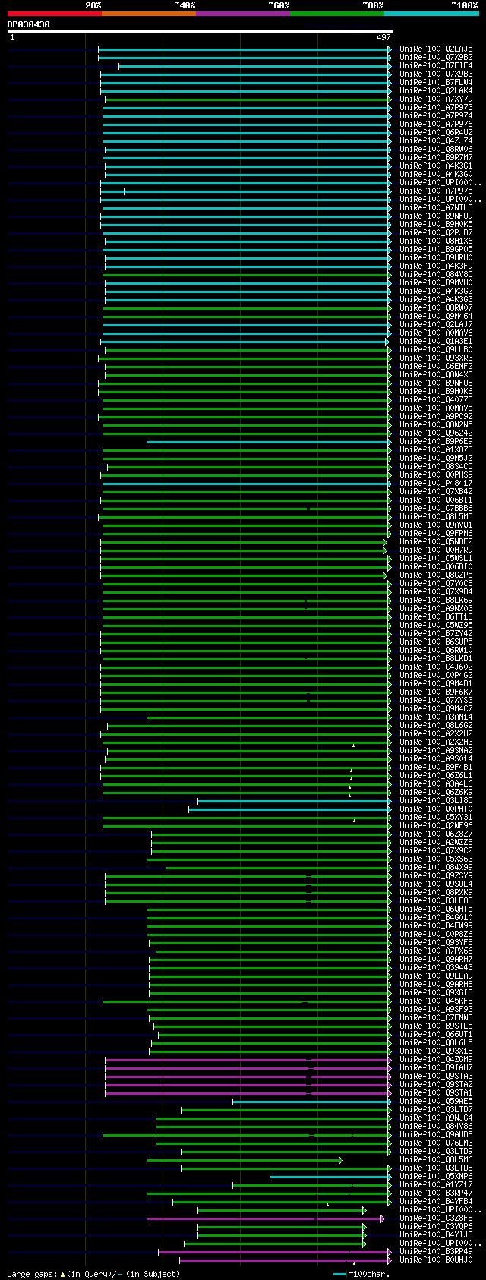Select label UniRef100_Q45KF8
The height and width of the screenshot is (1280, 486).
click(x=436, y=1001)
